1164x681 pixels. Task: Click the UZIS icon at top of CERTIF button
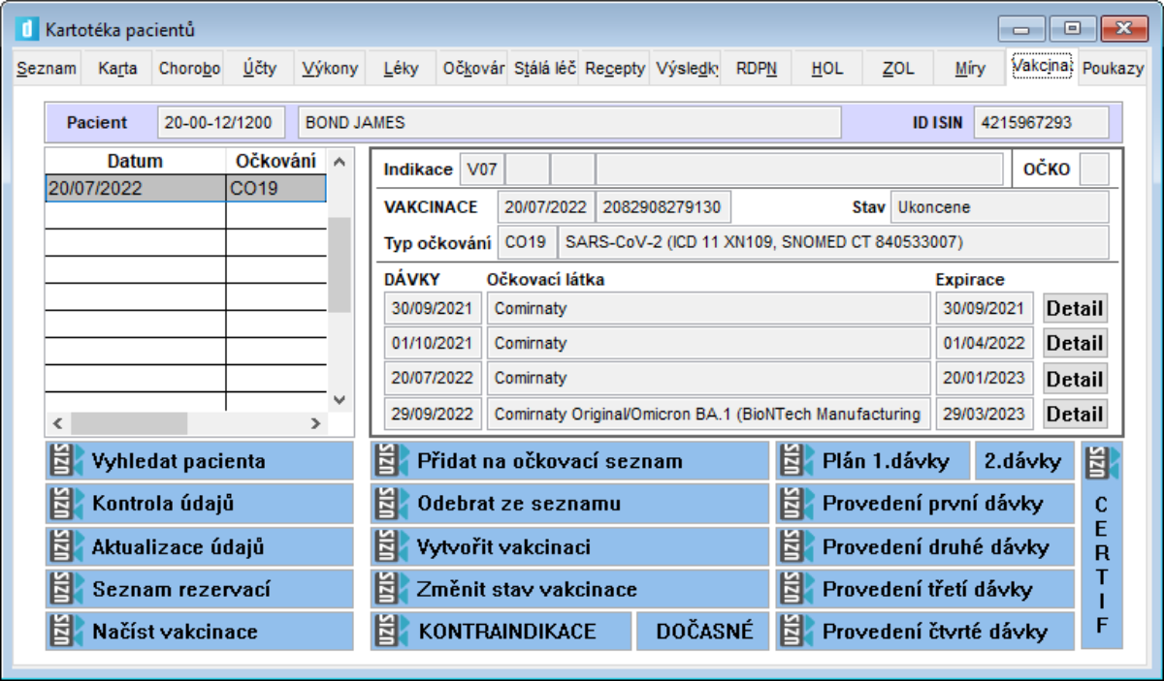pos(1102,462)
